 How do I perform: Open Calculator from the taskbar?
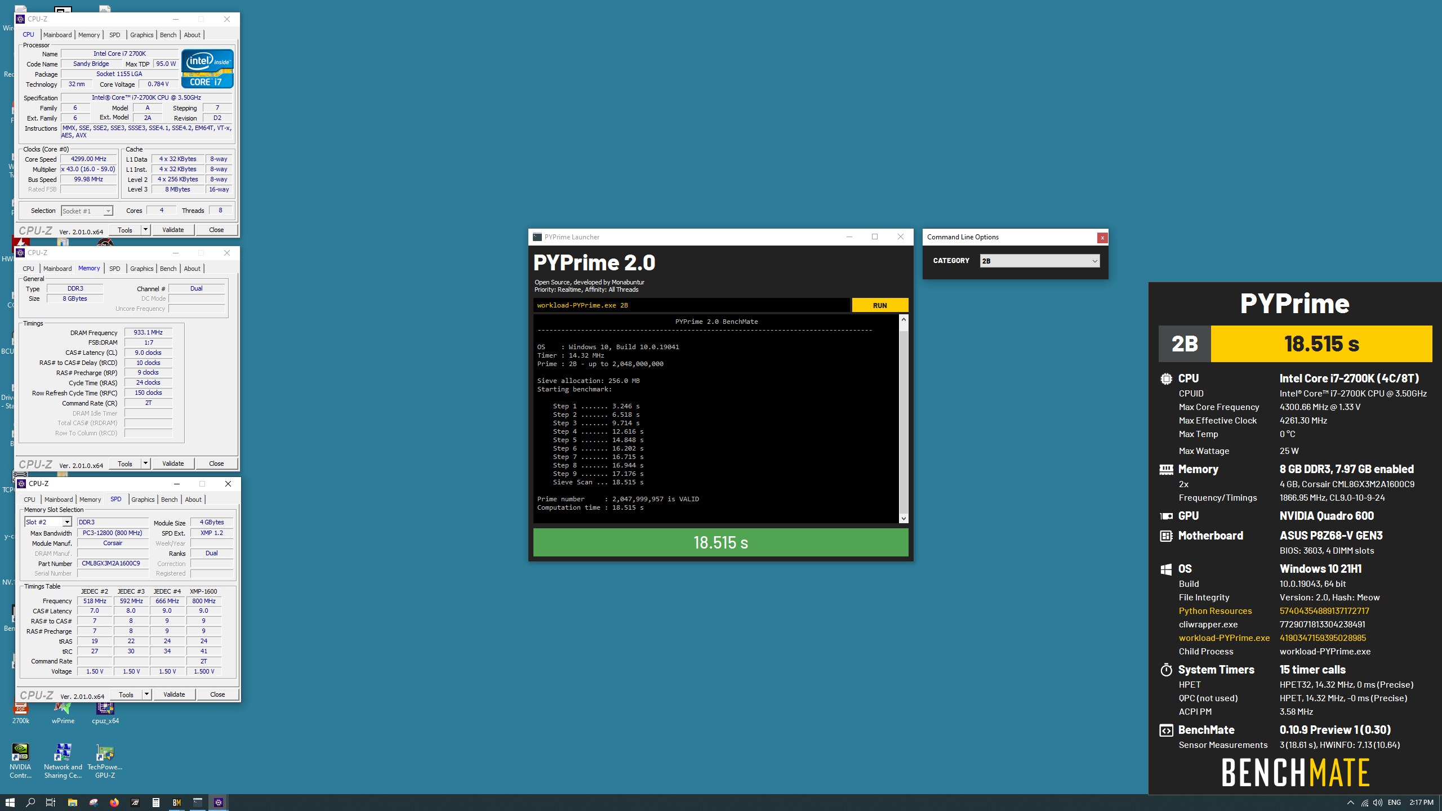point(156,803)
